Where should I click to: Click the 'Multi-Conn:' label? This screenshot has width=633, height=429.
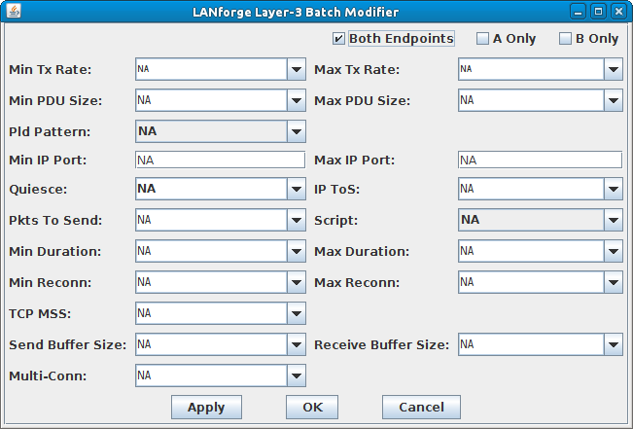tap(48, 376)
